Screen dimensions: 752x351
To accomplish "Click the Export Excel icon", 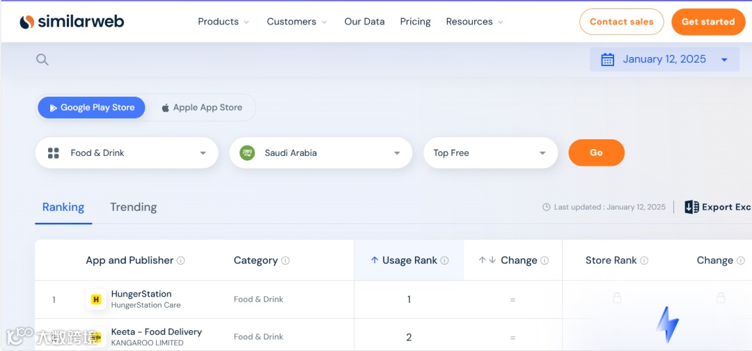I will click(x=691, y=207).
